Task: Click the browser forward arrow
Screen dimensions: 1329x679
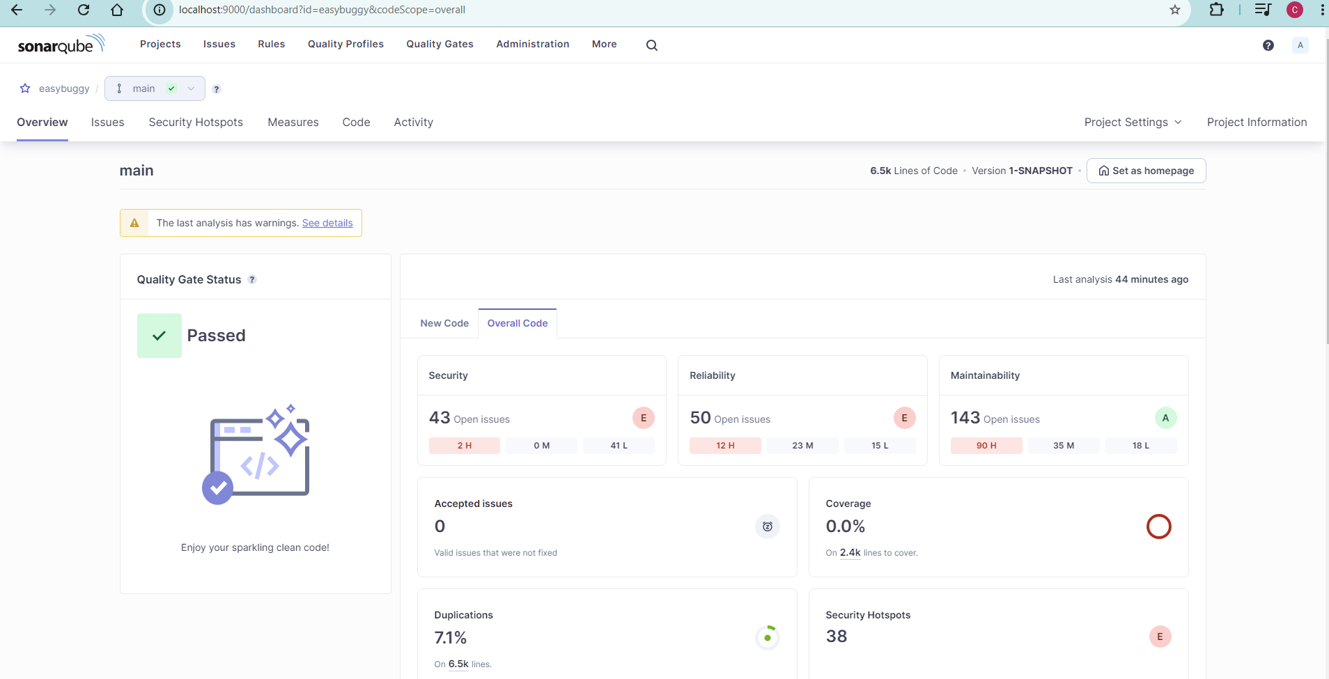Action: (x=50, y=10)
